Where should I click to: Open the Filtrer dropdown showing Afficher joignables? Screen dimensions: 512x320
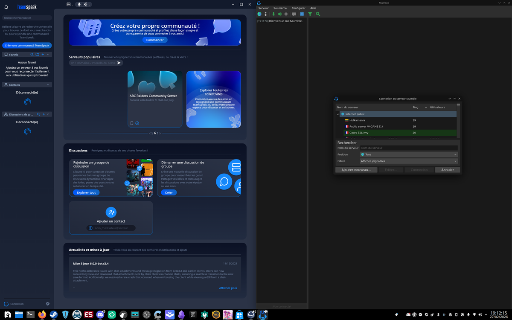[x=408, y=161]
